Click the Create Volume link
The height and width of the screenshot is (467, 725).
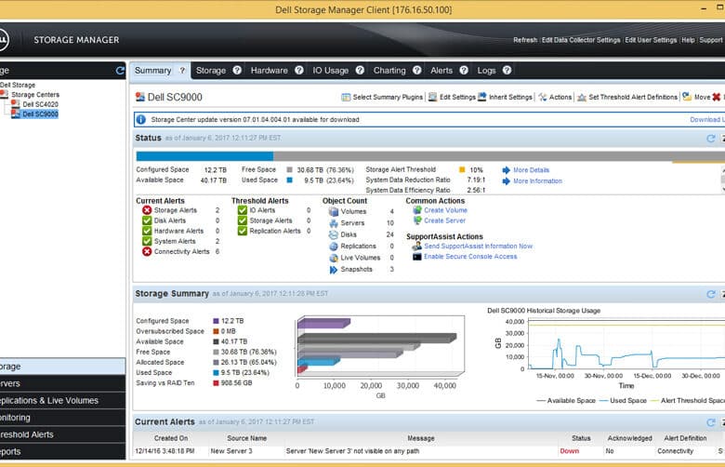pos(445,210)
